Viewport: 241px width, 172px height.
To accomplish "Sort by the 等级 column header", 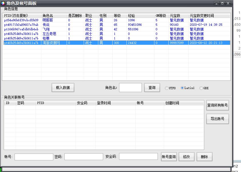I will tap(119, 16).
